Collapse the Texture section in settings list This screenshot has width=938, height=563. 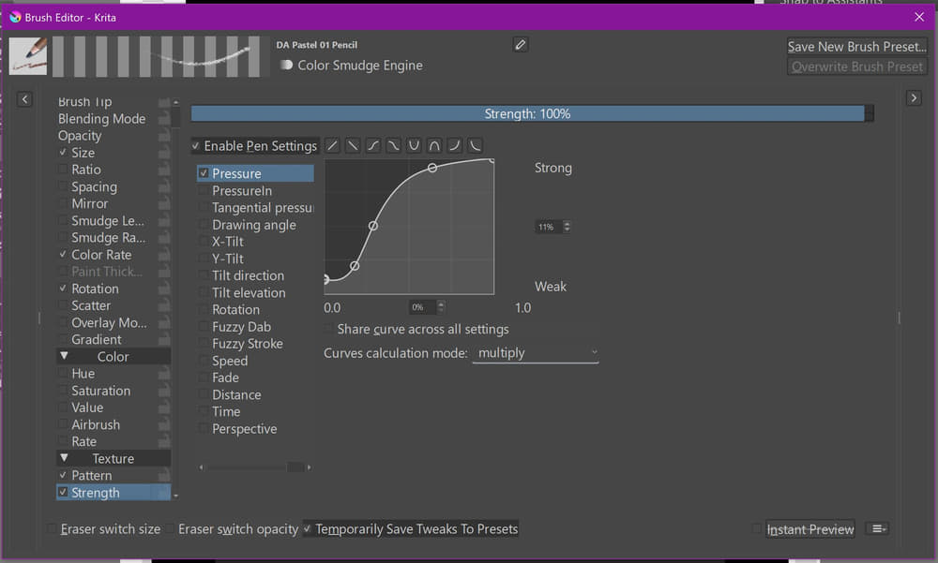click(x=64, y=459)
